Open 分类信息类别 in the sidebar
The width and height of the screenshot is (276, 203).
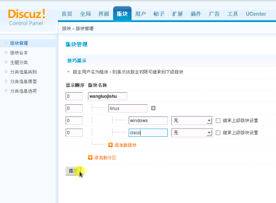click(x=23, y=72)
